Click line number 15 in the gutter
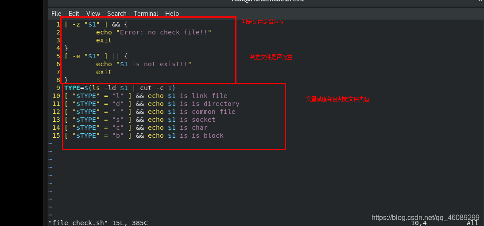Screen dimensions: 484x226 click(56, 136)
